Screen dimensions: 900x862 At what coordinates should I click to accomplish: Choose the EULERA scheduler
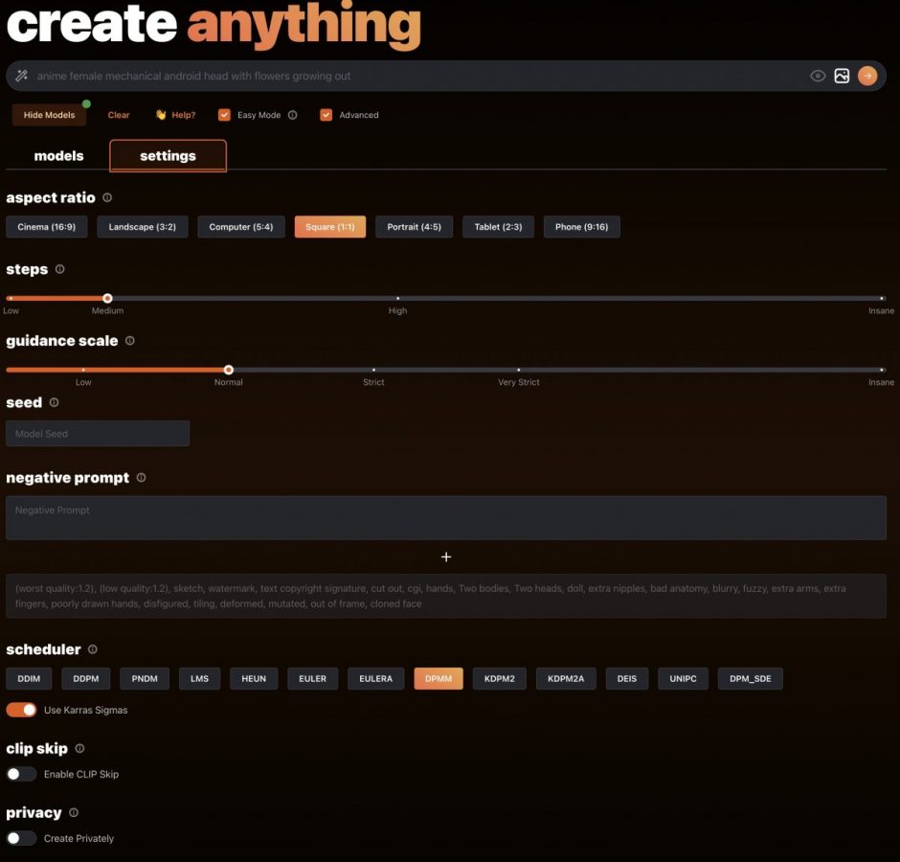click(x=375, y=678)
